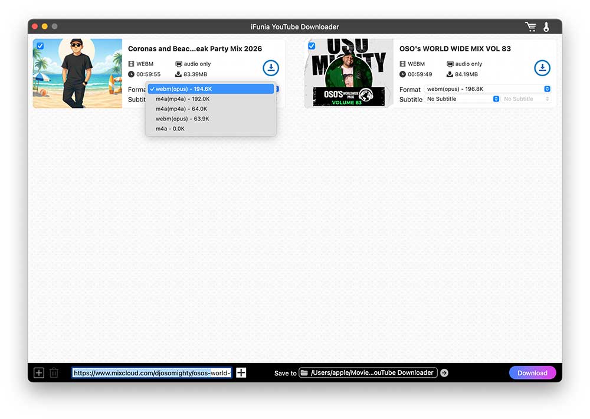Open output folder via arrow icon

coord(444,373)
